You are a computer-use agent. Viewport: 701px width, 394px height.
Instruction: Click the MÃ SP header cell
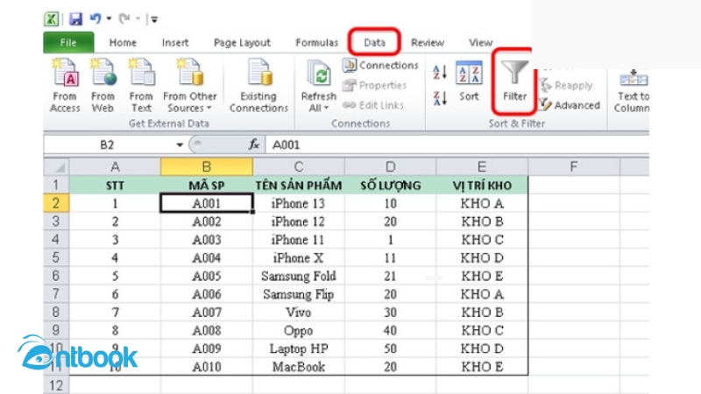(207, 186)
